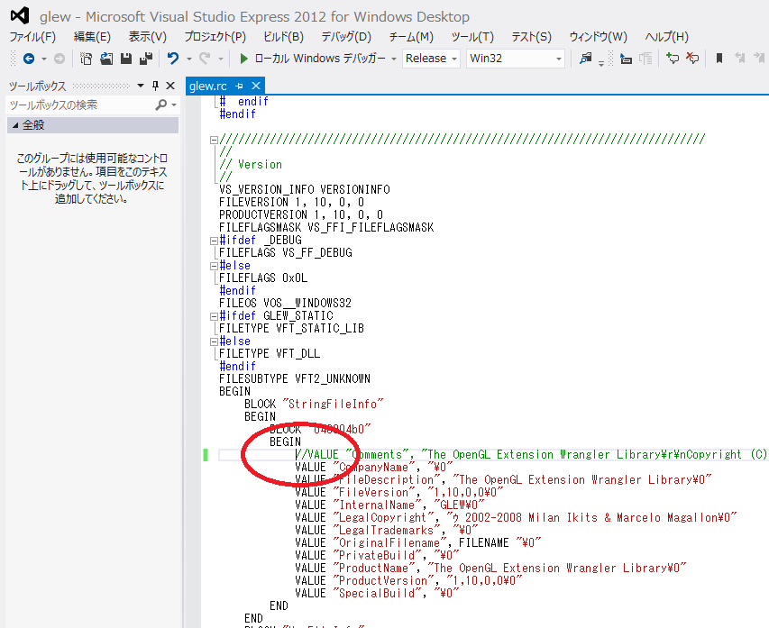The height and width of the screenshot is (628, 769).
Task: Open the 編集(E) menu
Action: (92, 37)
